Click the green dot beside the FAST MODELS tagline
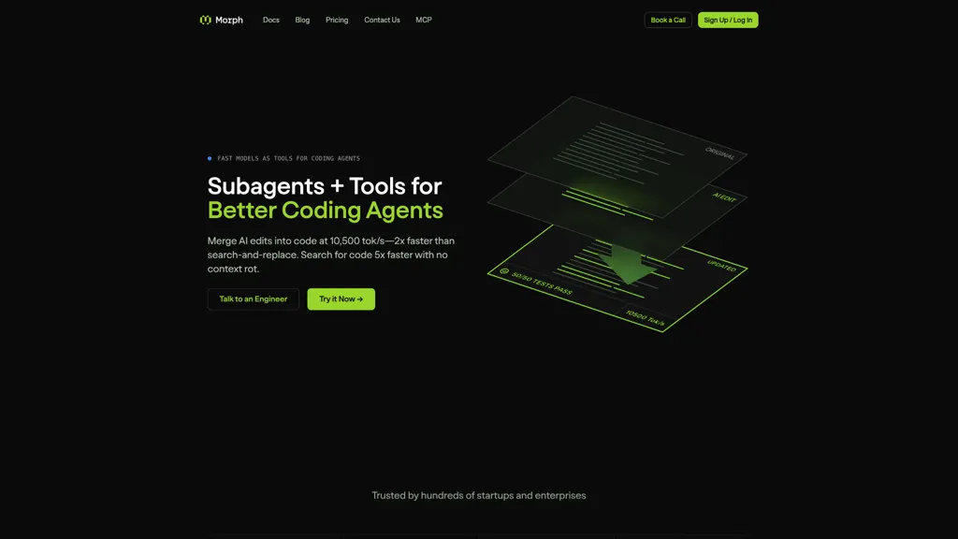The image size is (958, 539). (x=209, y=158)
